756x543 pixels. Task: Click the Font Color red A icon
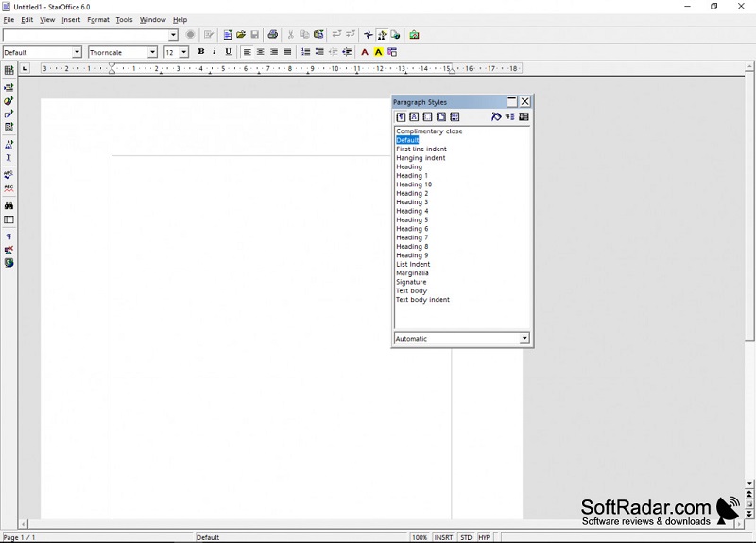(x=365, y=52)
